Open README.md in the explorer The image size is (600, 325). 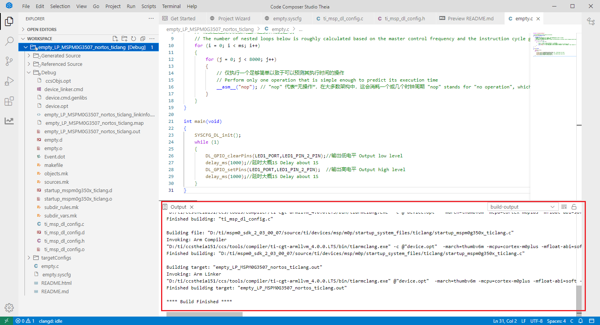(55, 291)
